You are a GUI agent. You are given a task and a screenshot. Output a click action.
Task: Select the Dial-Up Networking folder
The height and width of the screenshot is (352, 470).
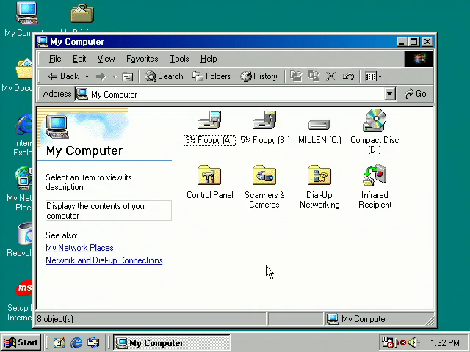(319, 175)
